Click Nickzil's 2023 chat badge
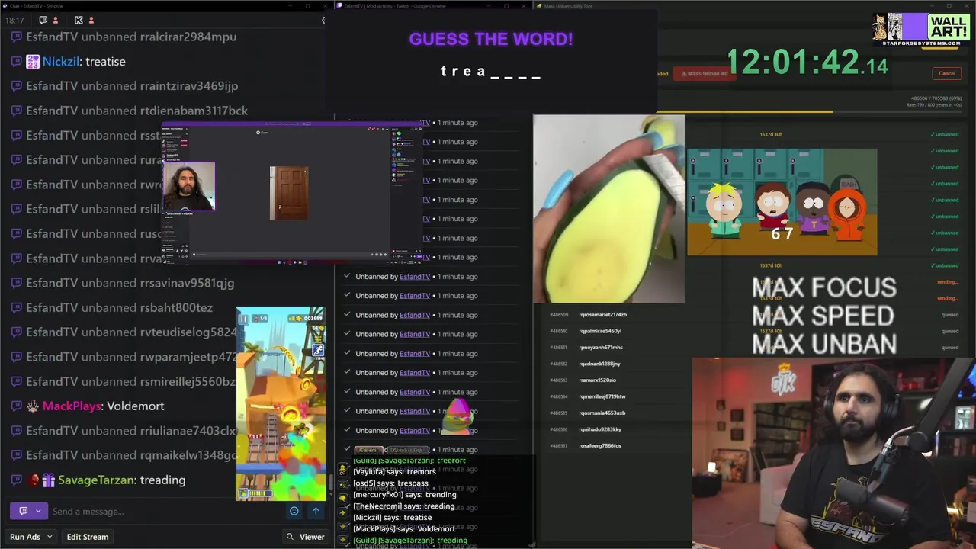976x549 pixels. point(33,62)
